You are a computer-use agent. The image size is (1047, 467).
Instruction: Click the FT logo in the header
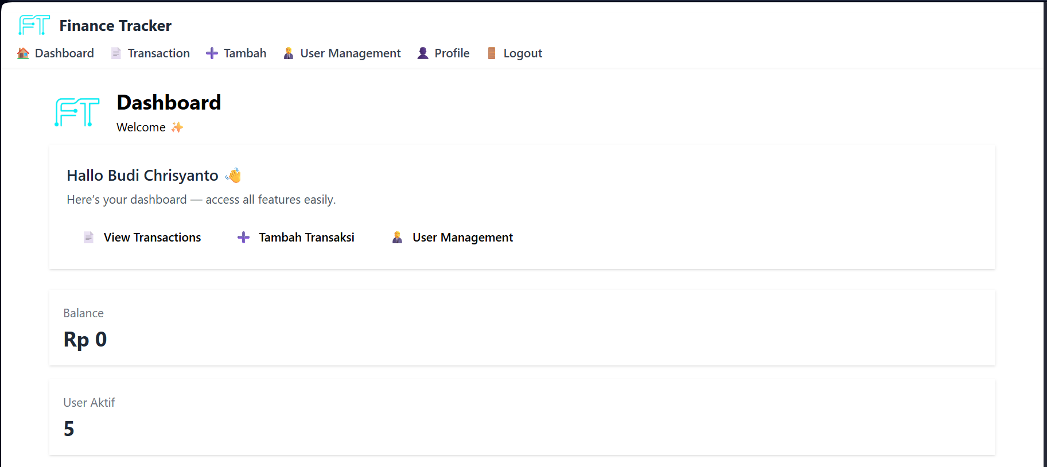click(x=34, y=25)
